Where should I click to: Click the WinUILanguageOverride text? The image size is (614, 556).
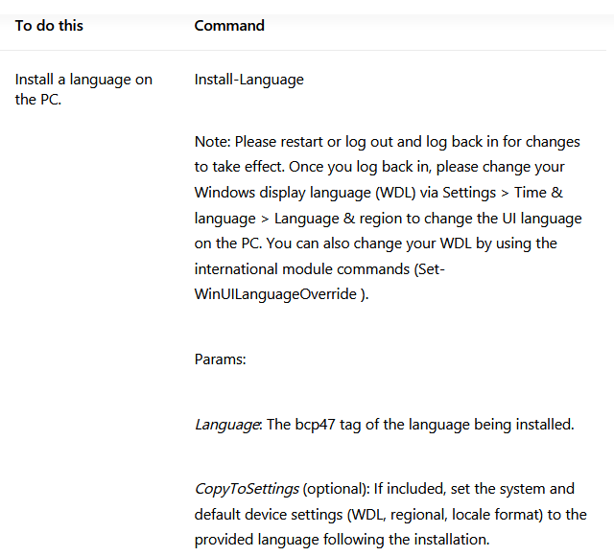(275, 294)
